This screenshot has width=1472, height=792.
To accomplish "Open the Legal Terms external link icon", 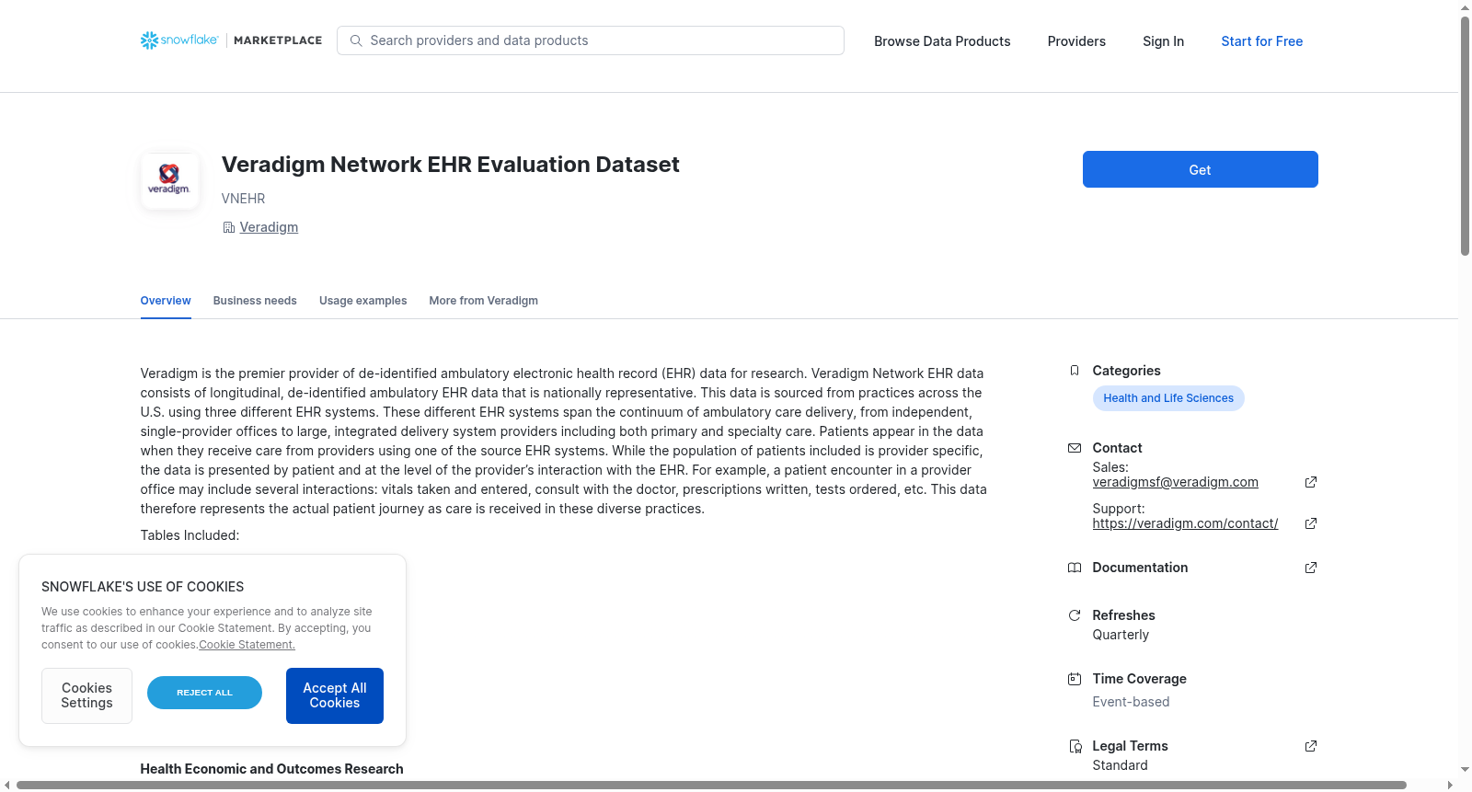I will [1311, 746].
